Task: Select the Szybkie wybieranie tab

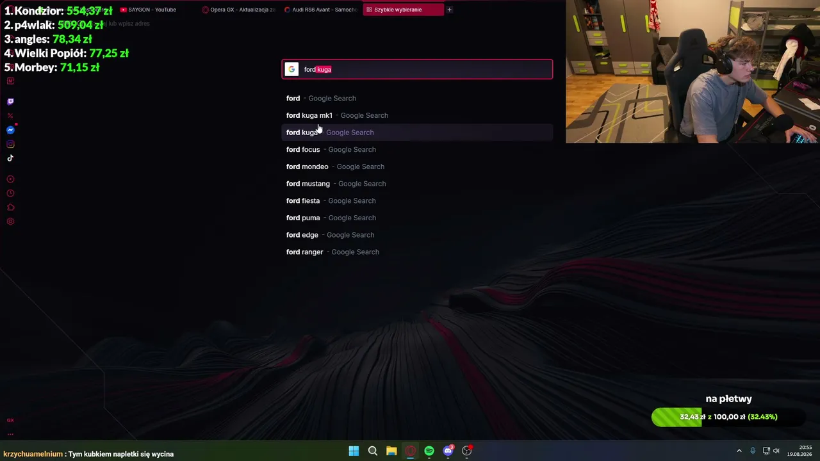Action: [403, 10]
